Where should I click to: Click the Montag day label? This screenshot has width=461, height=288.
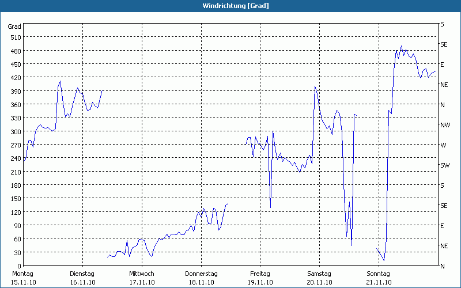(22, 274)
